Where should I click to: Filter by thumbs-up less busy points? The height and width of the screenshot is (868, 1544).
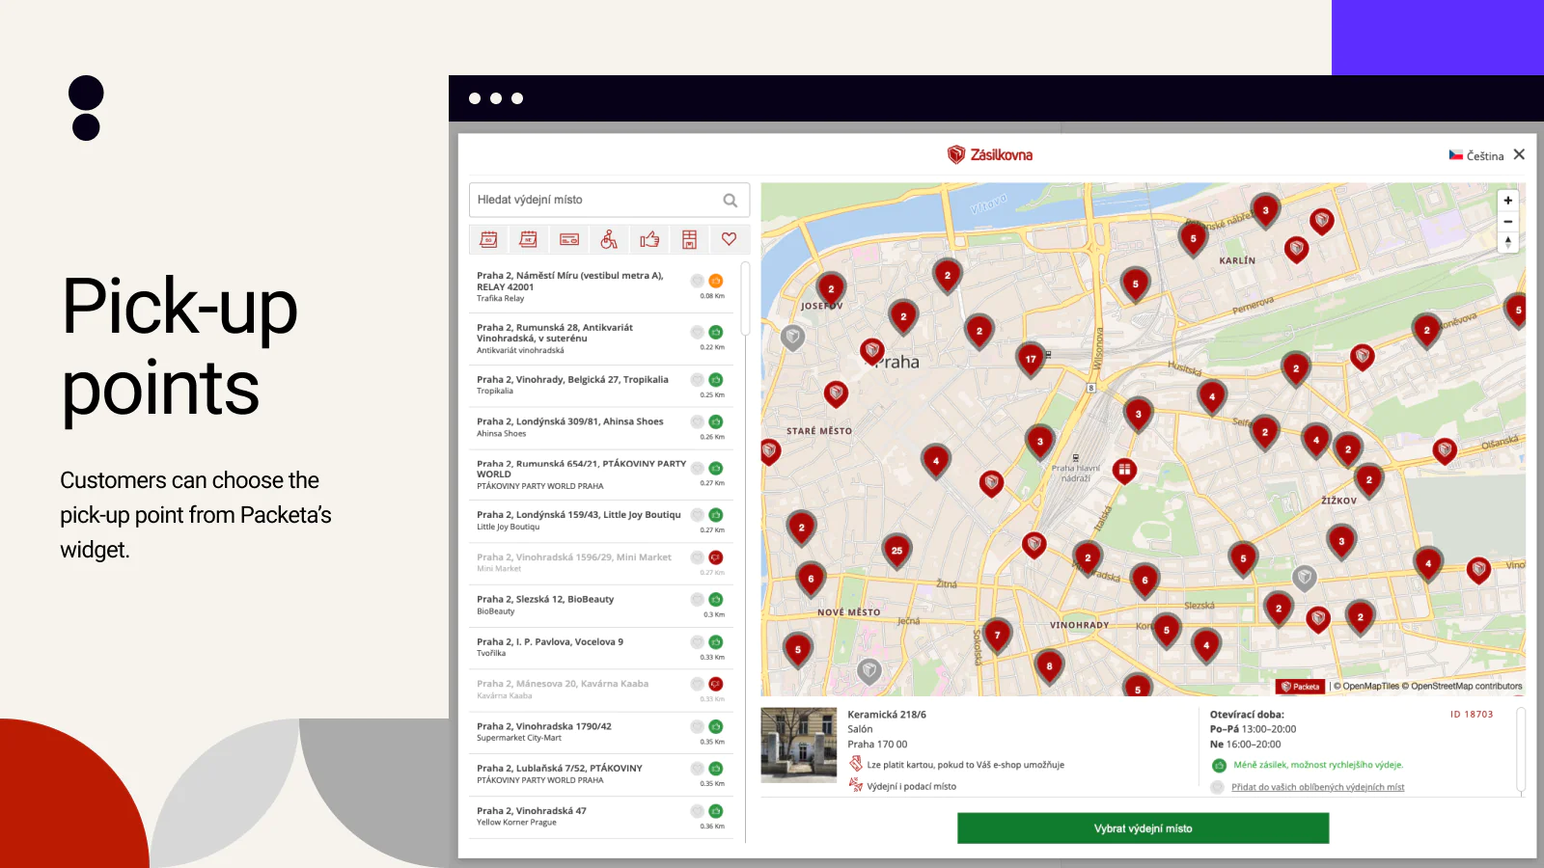649,239
